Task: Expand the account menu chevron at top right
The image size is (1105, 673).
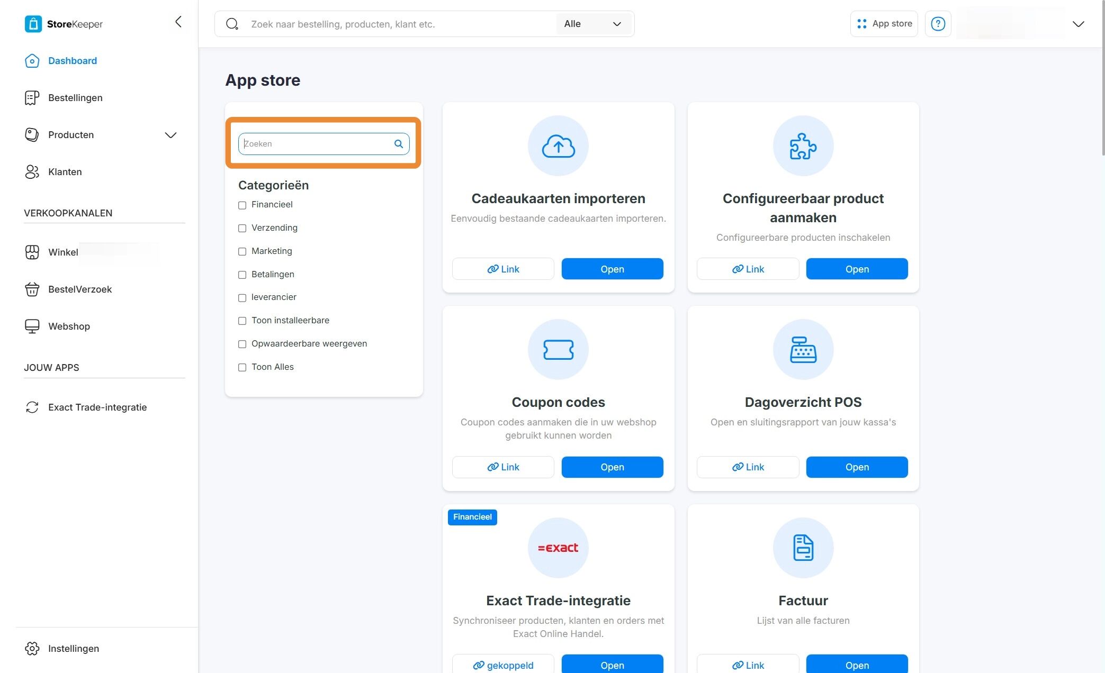Action: coord(1078,24)
